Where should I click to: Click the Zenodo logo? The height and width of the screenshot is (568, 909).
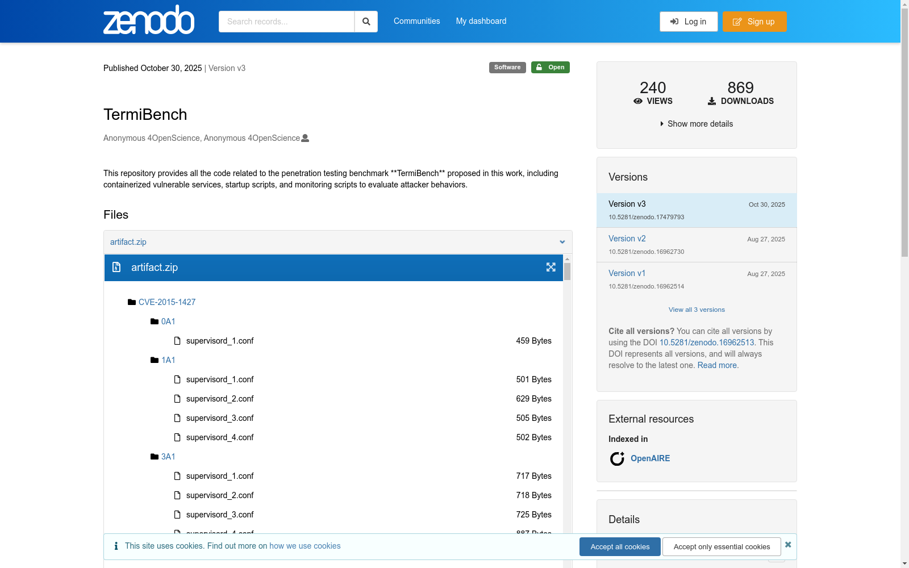pos(149,20)
